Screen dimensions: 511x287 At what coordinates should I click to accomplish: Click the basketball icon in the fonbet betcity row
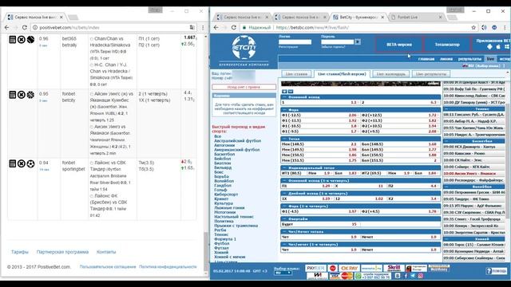[x=30, y=95]
